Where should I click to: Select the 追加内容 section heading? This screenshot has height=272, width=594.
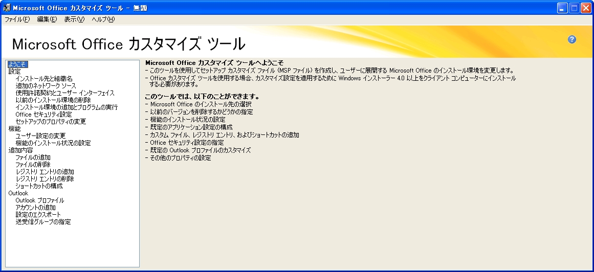click(x=20, y=150)
